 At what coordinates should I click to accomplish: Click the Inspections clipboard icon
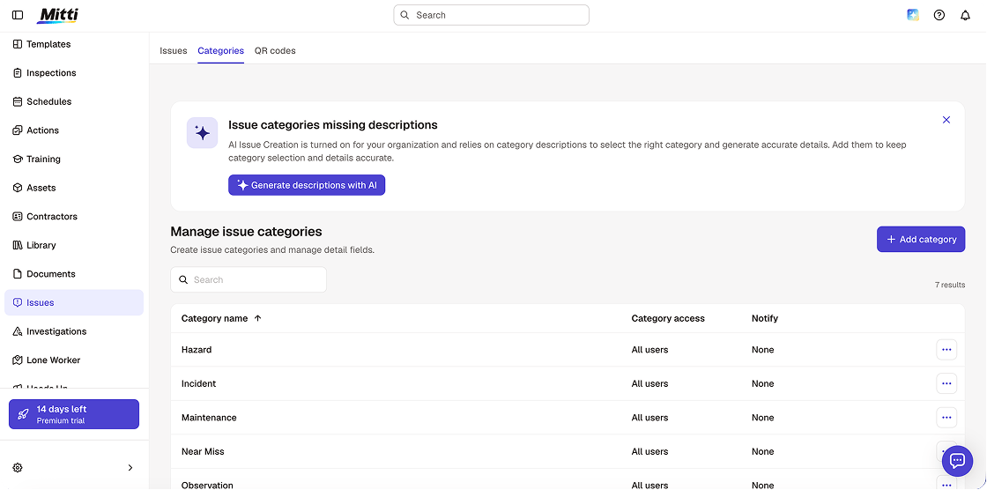tap(18, 73)
